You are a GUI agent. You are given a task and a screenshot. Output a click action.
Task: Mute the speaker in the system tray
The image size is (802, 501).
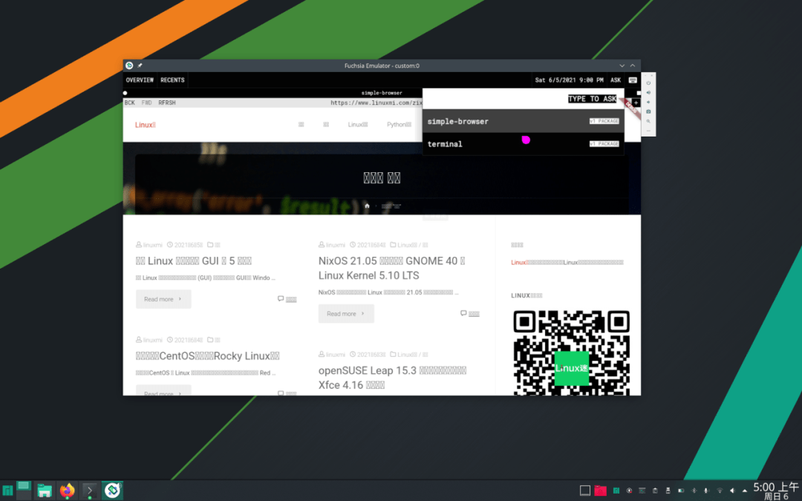[732, 491]
